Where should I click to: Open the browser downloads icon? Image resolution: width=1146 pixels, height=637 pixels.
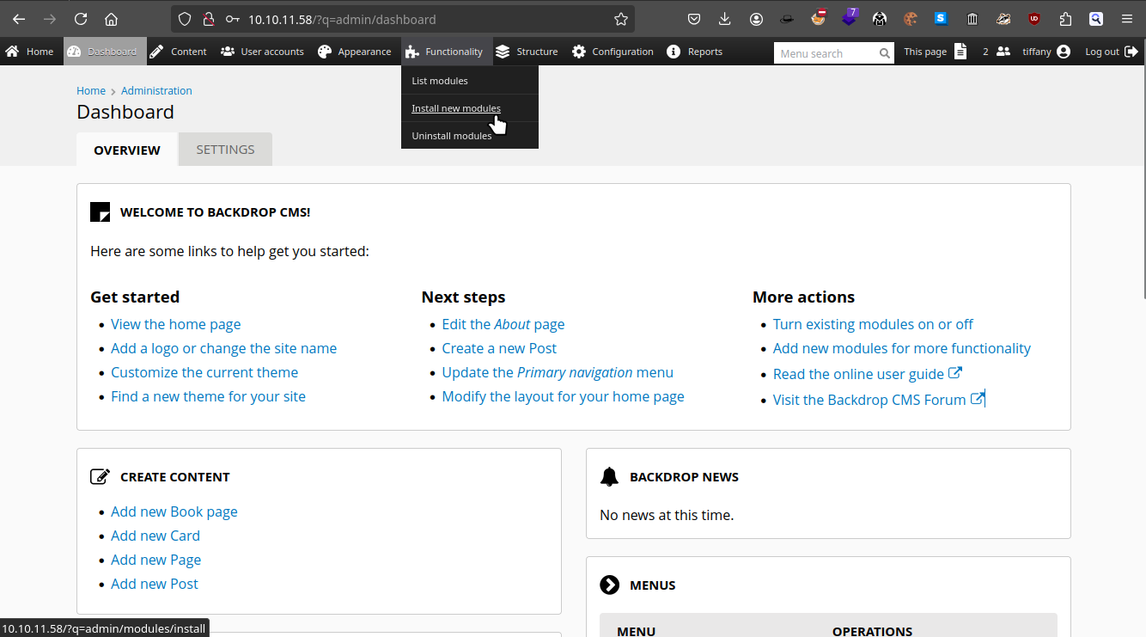[725, 19]
